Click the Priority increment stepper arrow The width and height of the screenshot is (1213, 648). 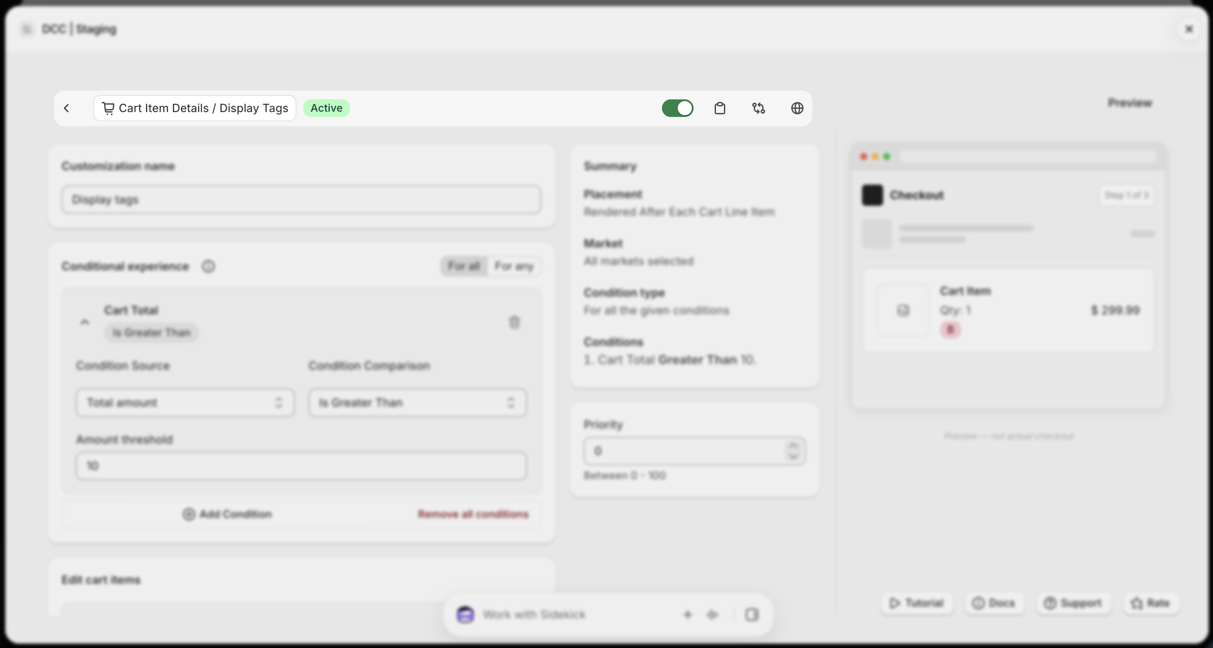pos(793,445)
